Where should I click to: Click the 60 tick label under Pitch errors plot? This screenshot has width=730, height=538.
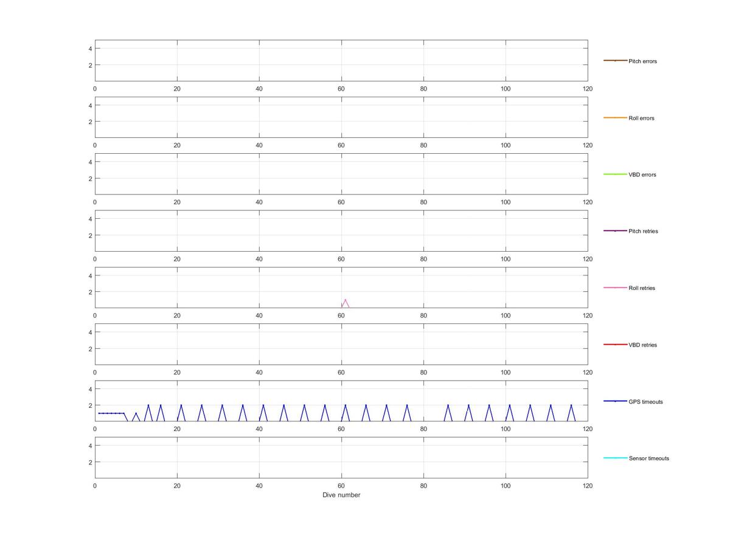point(341,89)
